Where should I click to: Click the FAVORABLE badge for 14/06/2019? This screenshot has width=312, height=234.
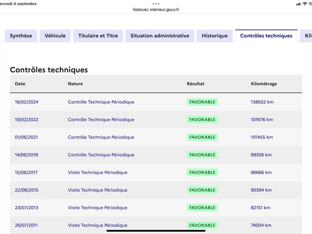[202, 155]
